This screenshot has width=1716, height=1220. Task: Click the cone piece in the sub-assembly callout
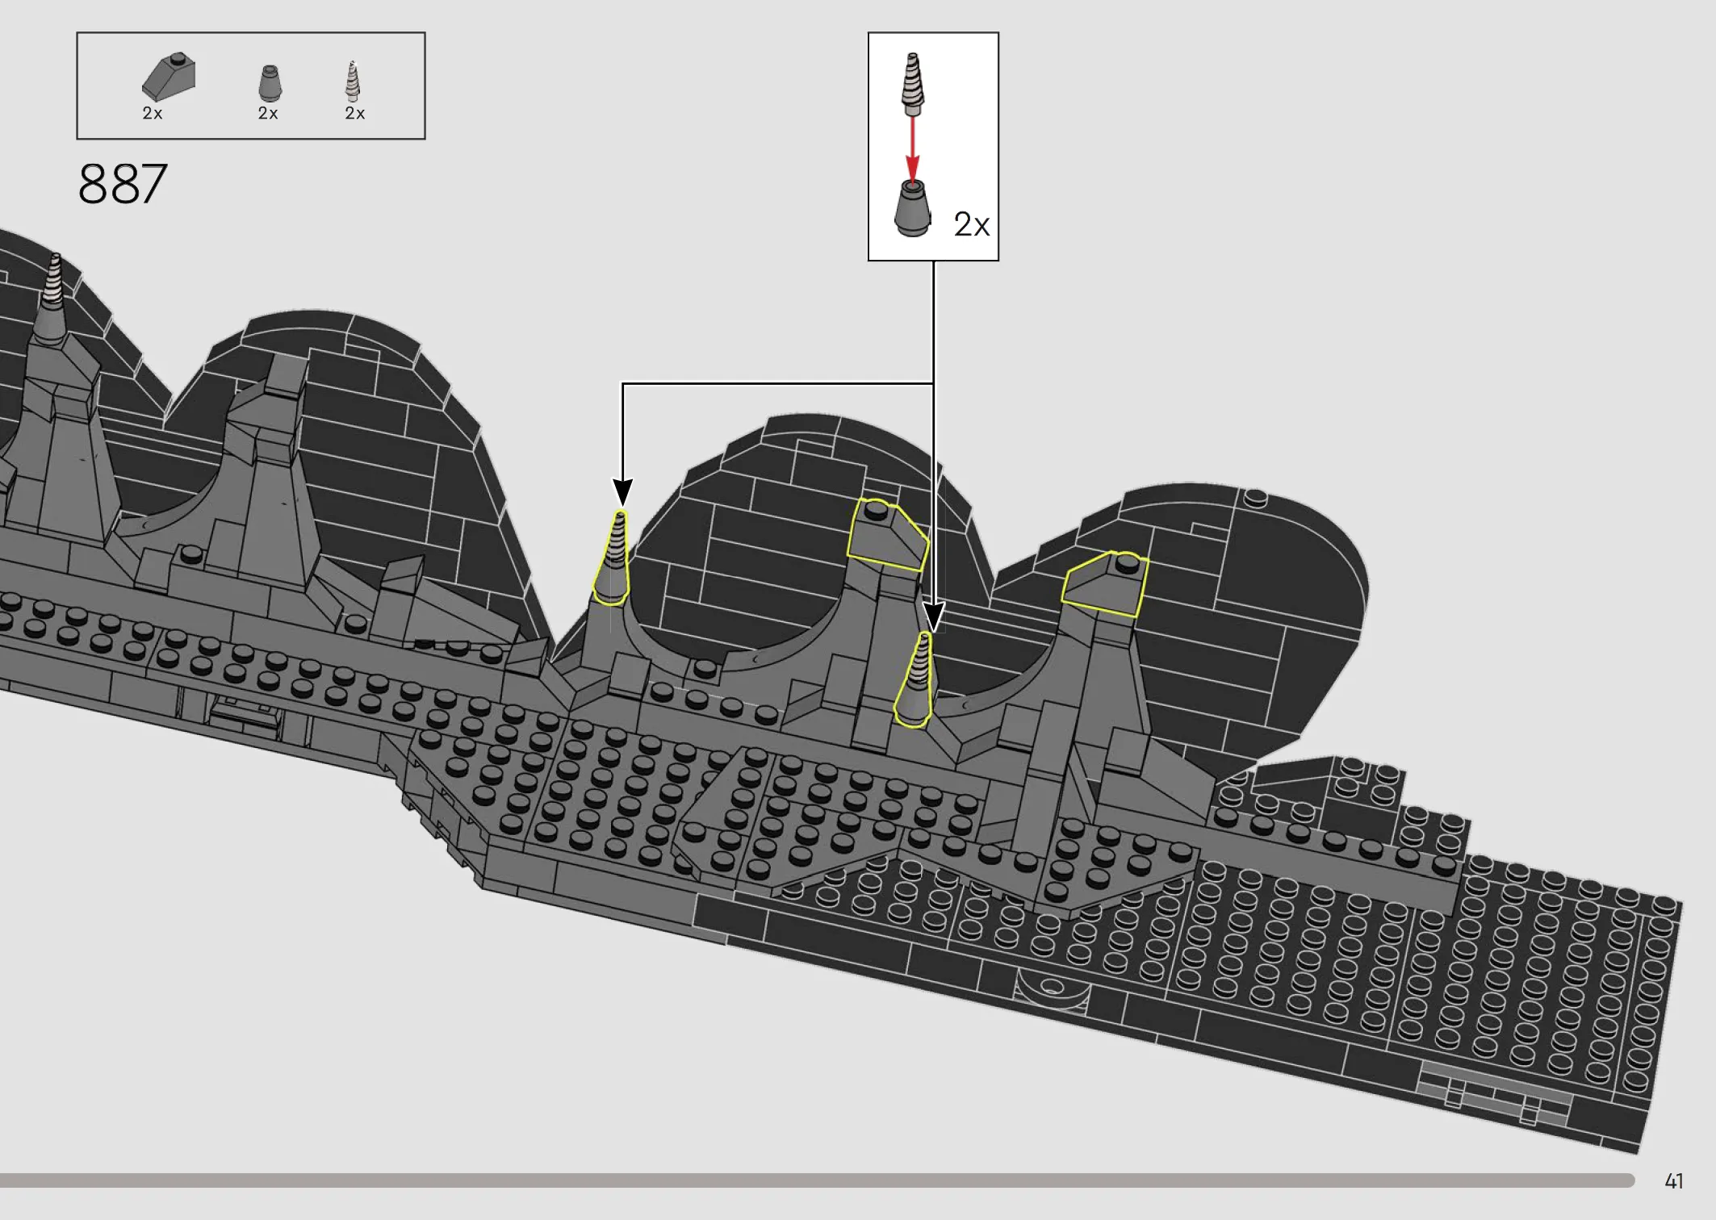912,208
